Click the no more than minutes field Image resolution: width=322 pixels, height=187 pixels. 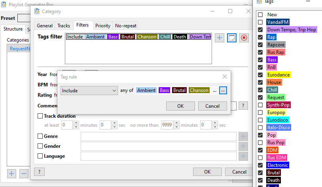click(x=167, y=125)
